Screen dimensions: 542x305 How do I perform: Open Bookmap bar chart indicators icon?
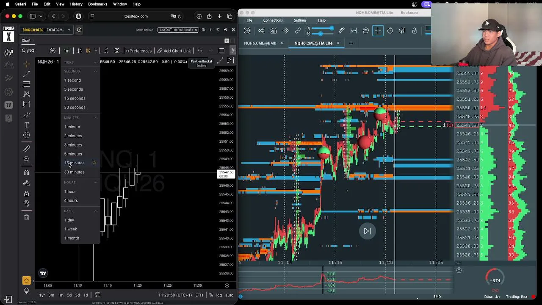(x=274, y=30)
